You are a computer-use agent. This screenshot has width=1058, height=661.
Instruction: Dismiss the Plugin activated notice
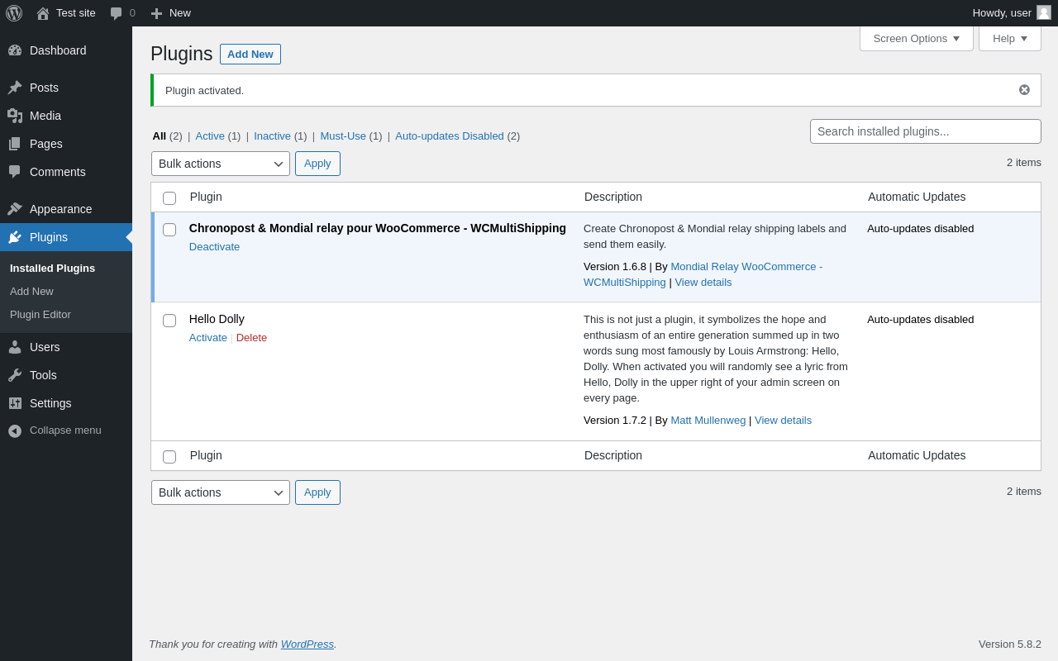pos(1024,90)
